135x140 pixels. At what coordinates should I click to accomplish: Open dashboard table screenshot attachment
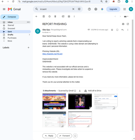pos(54,119)
